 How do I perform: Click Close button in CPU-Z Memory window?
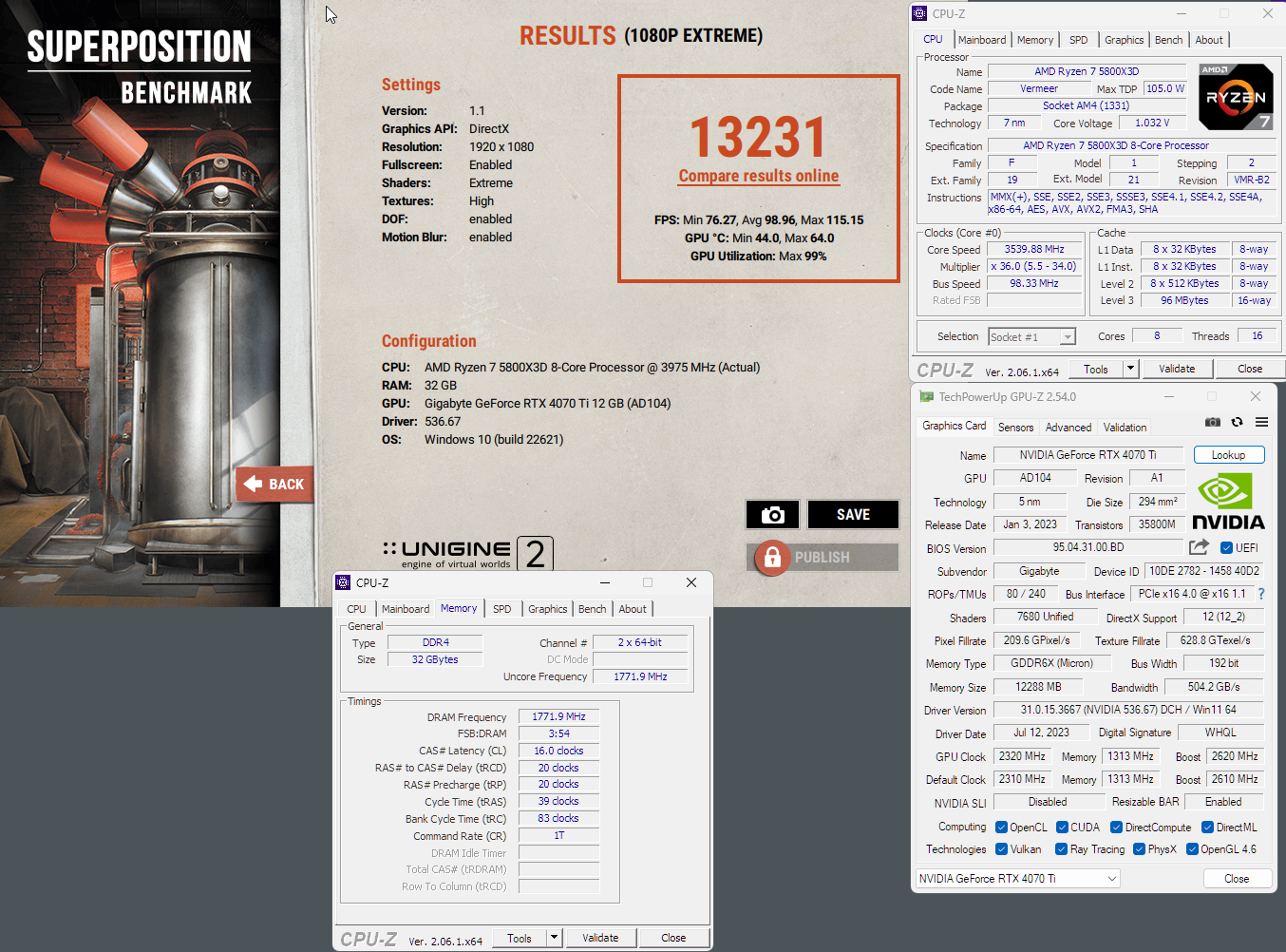coord(673,938)
